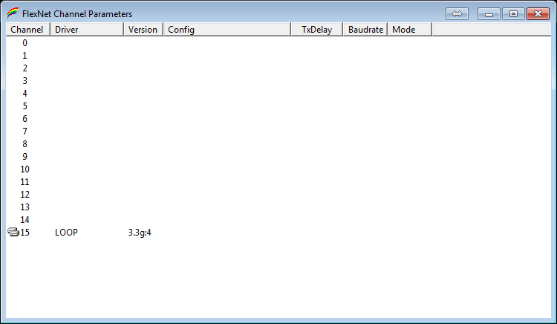Click the channel 15 driver icon
557x324 pixels.
[x=13, y=232]
